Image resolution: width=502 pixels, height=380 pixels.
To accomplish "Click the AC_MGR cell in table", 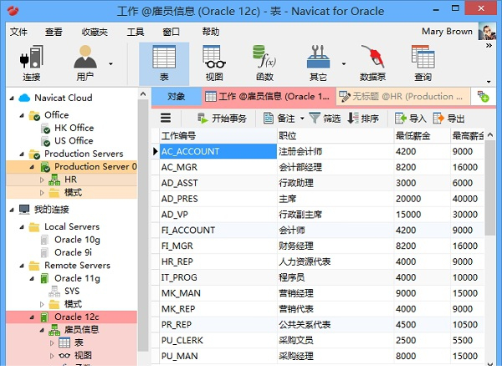I will point(218,167).
